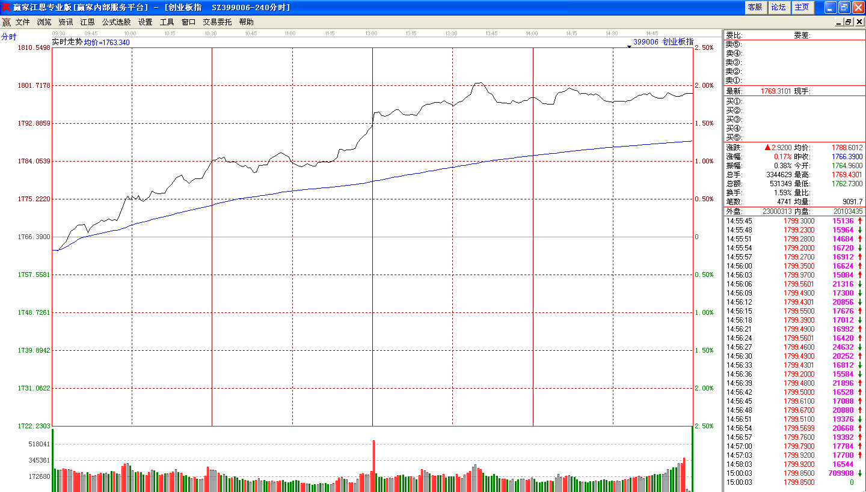Select the 14:55:45 tick row
This screenshot has width=866, height=492.
[x=794, y=221]
